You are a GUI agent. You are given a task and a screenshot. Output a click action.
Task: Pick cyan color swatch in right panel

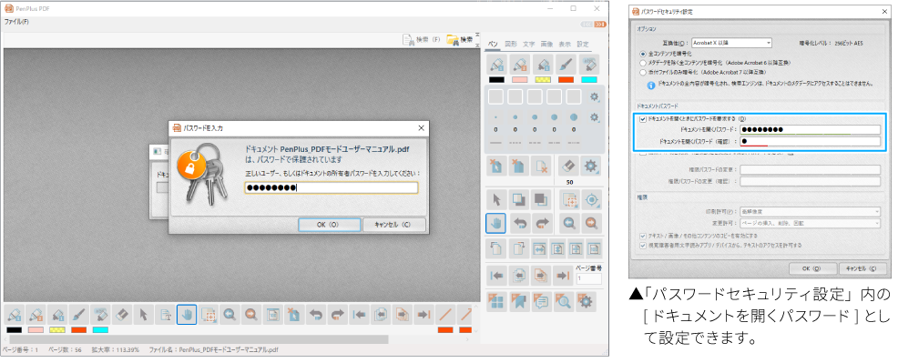click(x=588, y=80)
